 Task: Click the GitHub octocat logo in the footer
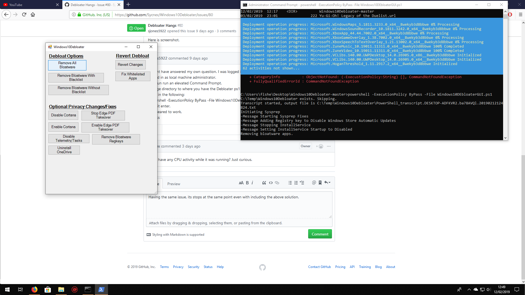pyautogui.click(x=262, y=267)
